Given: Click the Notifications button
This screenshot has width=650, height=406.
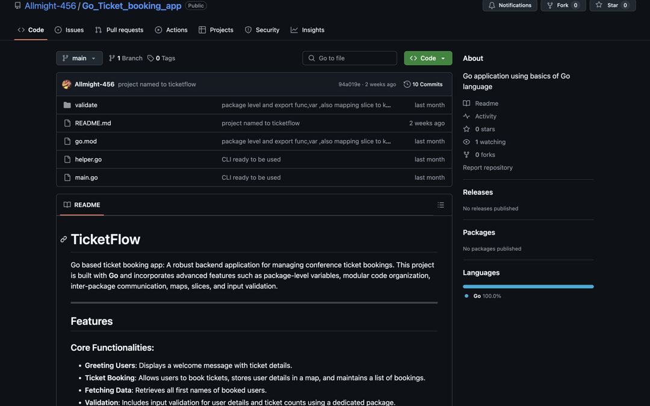Looking at the screenshot, I should [x=510, y=5].
